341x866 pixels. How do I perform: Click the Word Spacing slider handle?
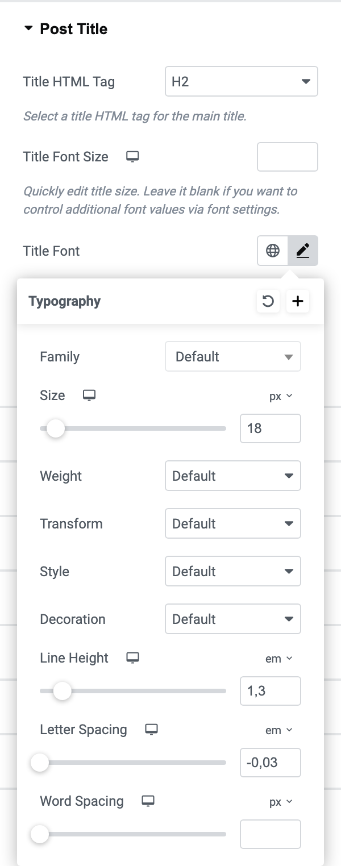[x=40, y=834]
